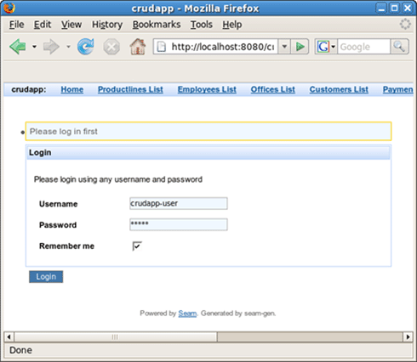Click the grey Forward arrow button
The width and height of the screenshot is (417, 362).
pyautogui.click(x=51, y=47)
